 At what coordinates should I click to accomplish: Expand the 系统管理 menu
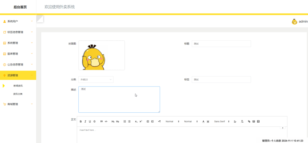(x=18, y=43)
